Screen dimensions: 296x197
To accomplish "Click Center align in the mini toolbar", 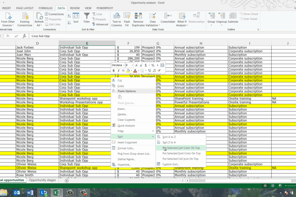I will (x=123, y=71).
